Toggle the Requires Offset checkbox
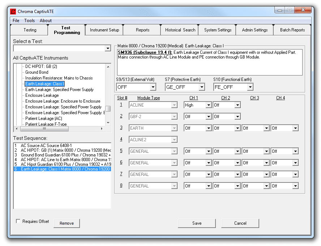Image resolution: width=321 pixels, height=246 pixels. click(x=18, y=221)
